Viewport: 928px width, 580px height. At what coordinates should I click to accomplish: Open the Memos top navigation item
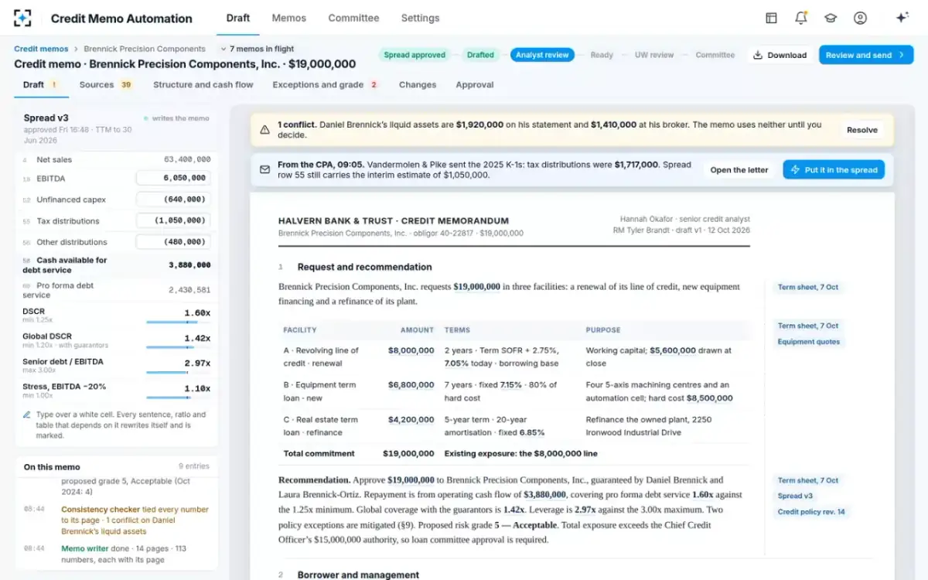point(289,18)
